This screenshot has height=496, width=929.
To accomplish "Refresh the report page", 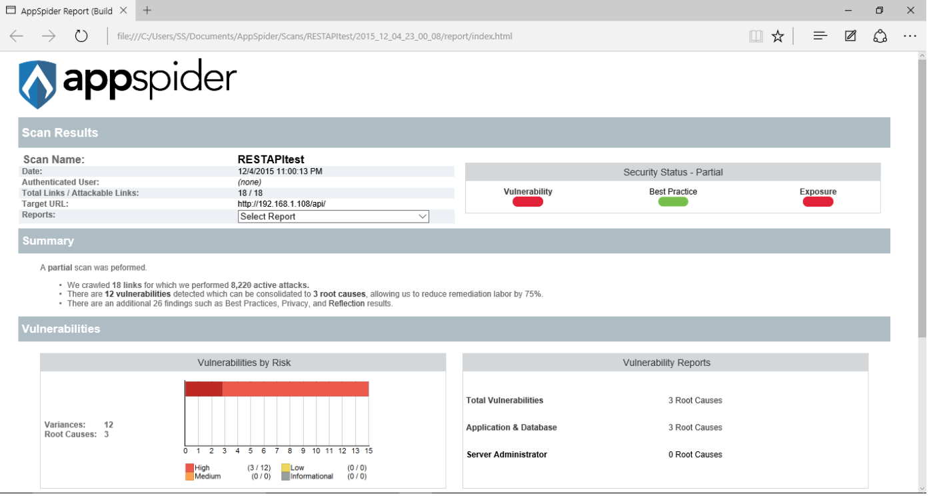I will pos(81,36).
